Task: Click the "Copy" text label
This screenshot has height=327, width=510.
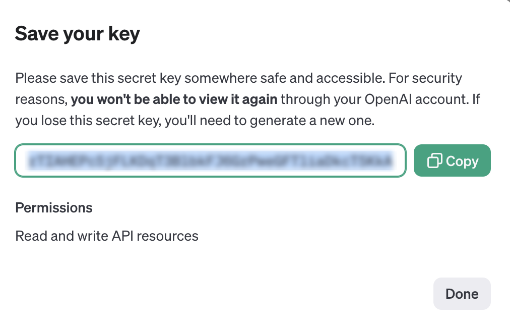Action: pos(462,161)
